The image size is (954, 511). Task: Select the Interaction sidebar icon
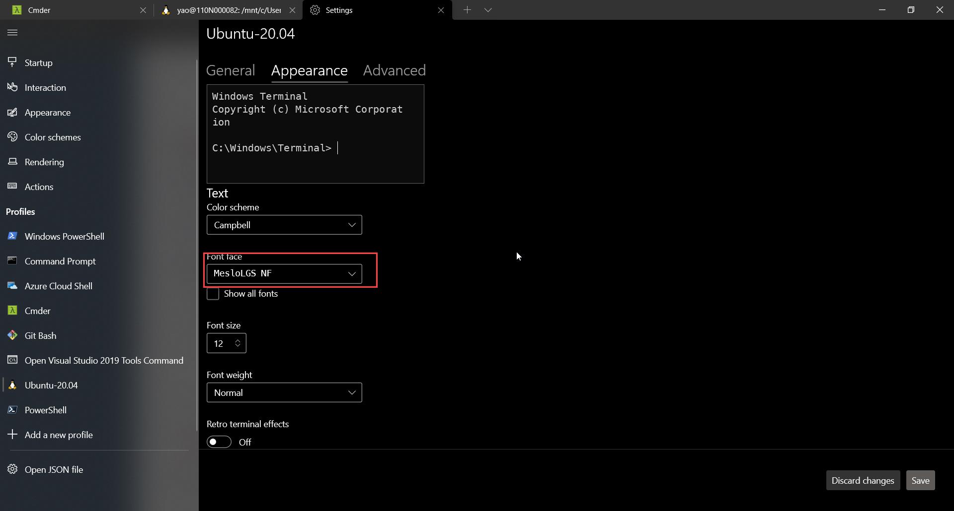click(12, 87)
